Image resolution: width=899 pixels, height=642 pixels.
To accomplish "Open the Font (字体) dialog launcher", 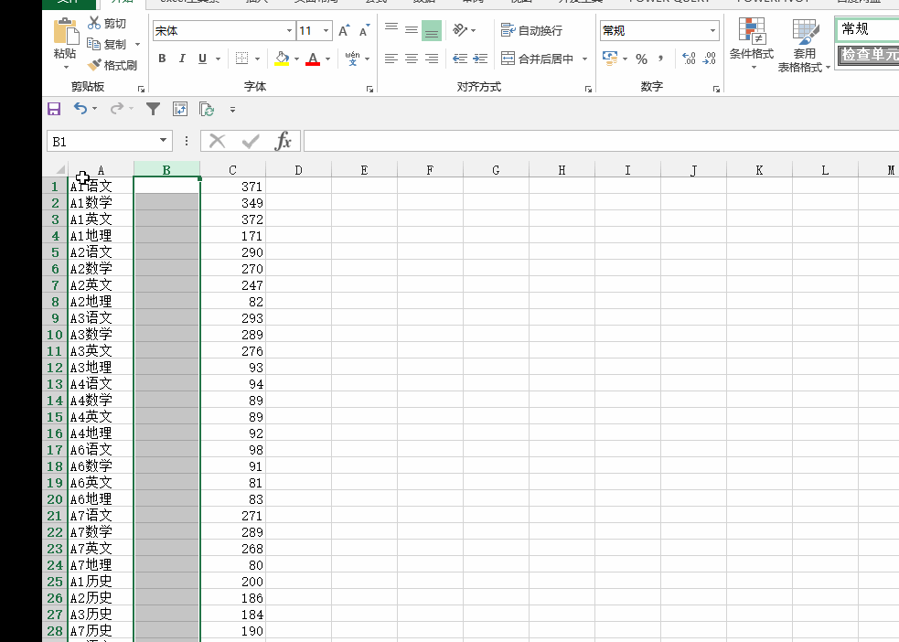I will point(369,89).
